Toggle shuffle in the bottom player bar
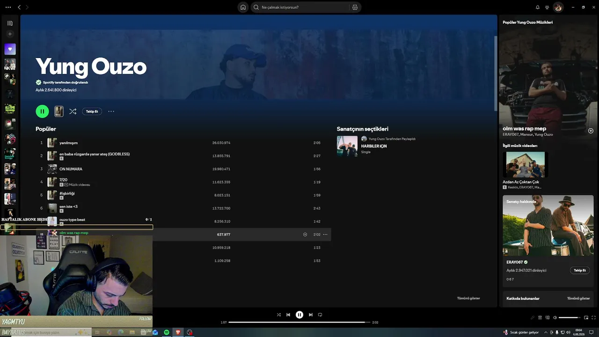 pyautogui.click(x=279, y=315)
